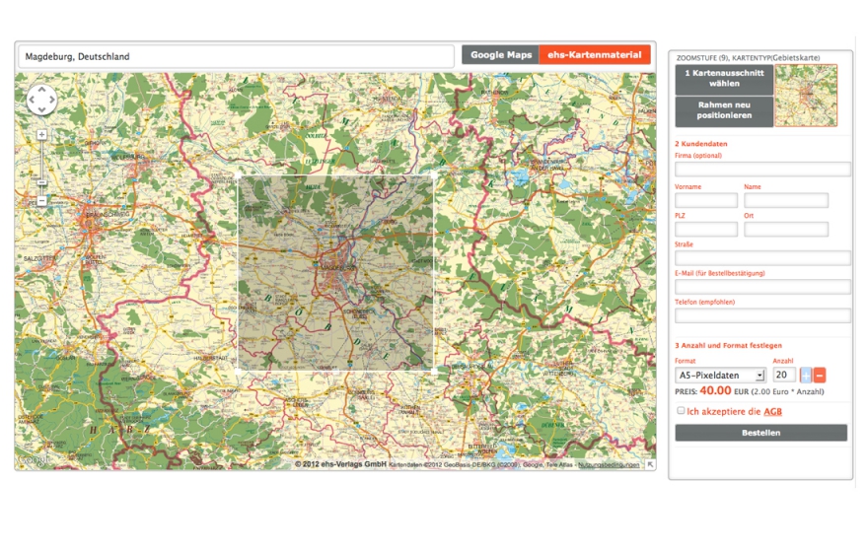Screen dimensions: 868x552
Task: Click the shaded selection frame over Magdeburg
Action: (335, 273)
